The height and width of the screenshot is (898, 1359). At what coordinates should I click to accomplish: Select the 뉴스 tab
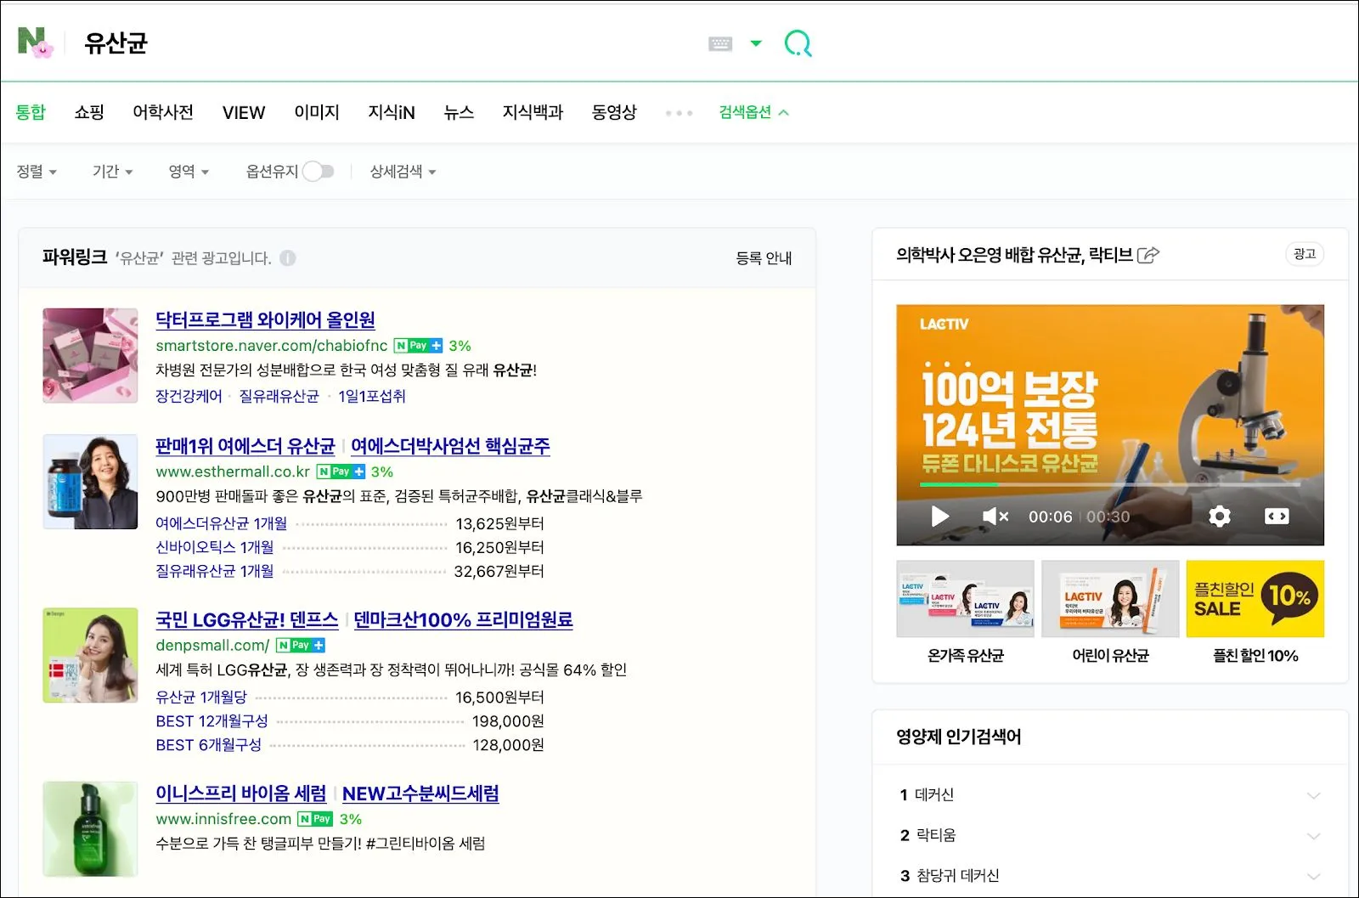pos(459,112)
